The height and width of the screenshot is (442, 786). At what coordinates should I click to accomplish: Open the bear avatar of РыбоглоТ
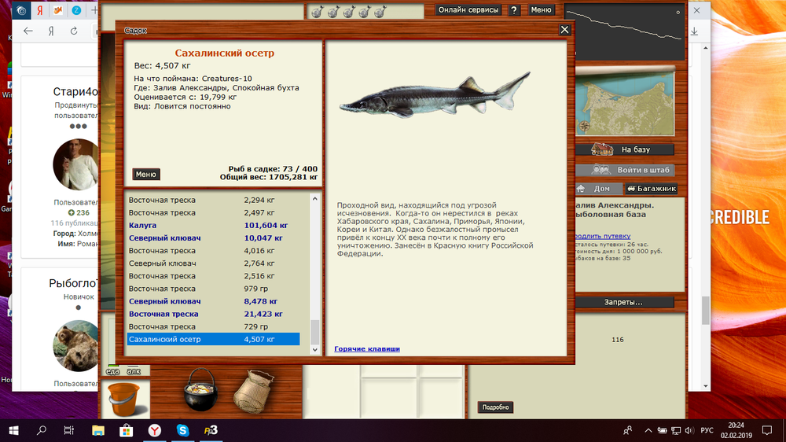point(76,346)
